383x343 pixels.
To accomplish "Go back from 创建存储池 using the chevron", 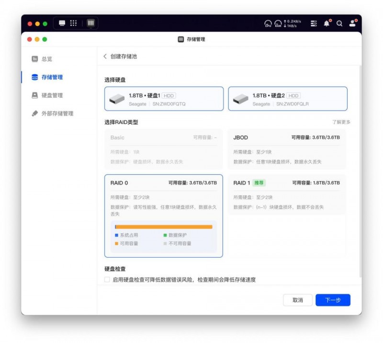I will [105, 57].
